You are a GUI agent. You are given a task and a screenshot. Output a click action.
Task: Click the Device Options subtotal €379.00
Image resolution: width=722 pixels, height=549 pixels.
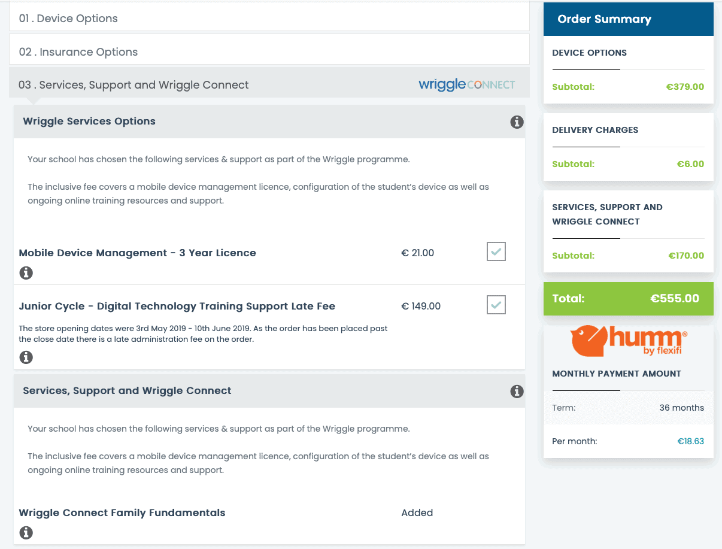point(685,87)
